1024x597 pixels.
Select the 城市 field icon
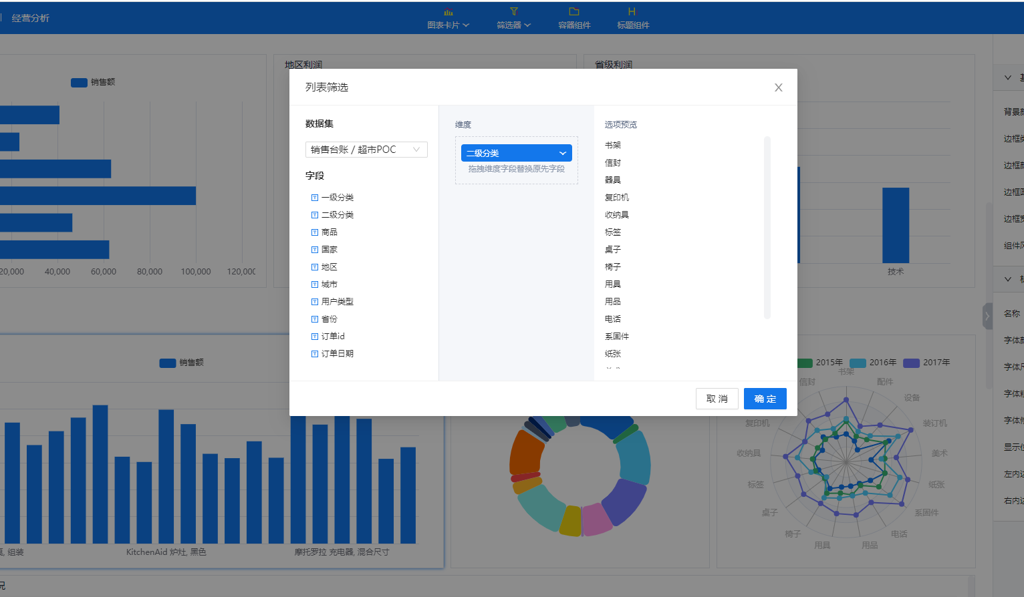pyautogui.click(x=315, y=284)
